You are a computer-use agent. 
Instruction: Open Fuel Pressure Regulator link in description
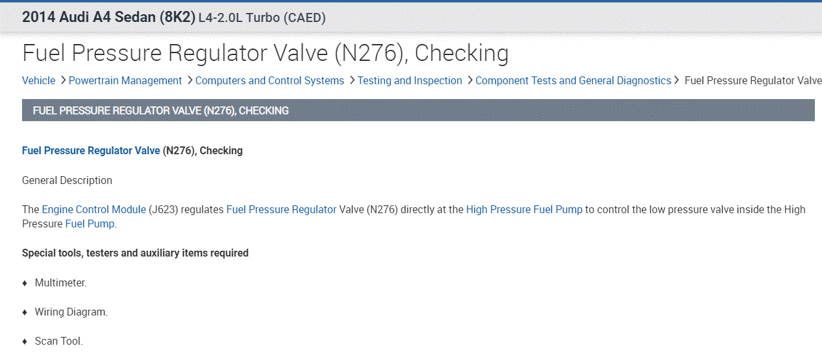pyautogui.click(x=281, y=210)
